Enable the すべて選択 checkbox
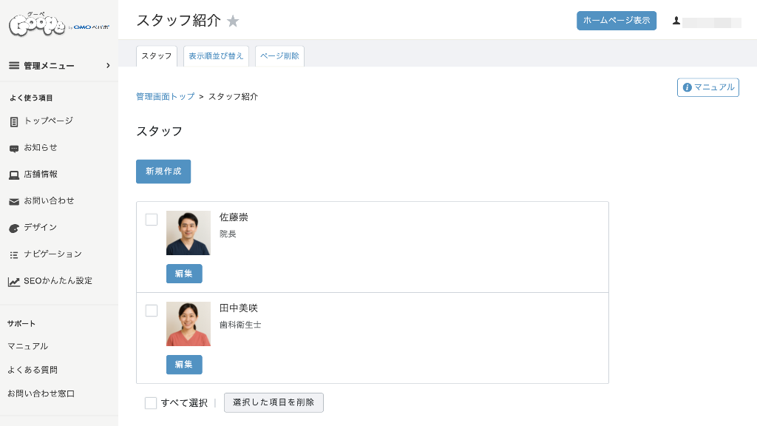Image resolution: width=757 pixels, height=426 pixels. click(151, 403)
